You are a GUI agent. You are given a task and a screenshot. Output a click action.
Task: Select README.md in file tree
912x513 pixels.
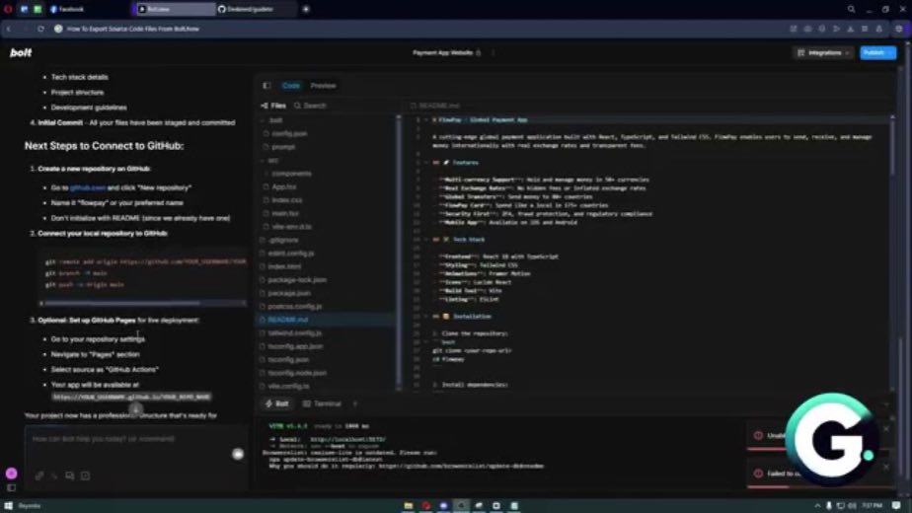(288, 320)
